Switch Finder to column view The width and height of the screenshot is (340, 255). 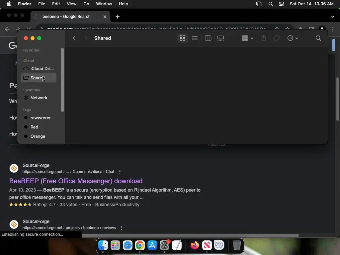click(208, 38)
